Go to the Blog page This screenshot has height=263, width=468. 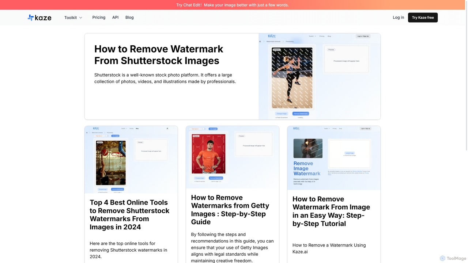tap(129, 18)
